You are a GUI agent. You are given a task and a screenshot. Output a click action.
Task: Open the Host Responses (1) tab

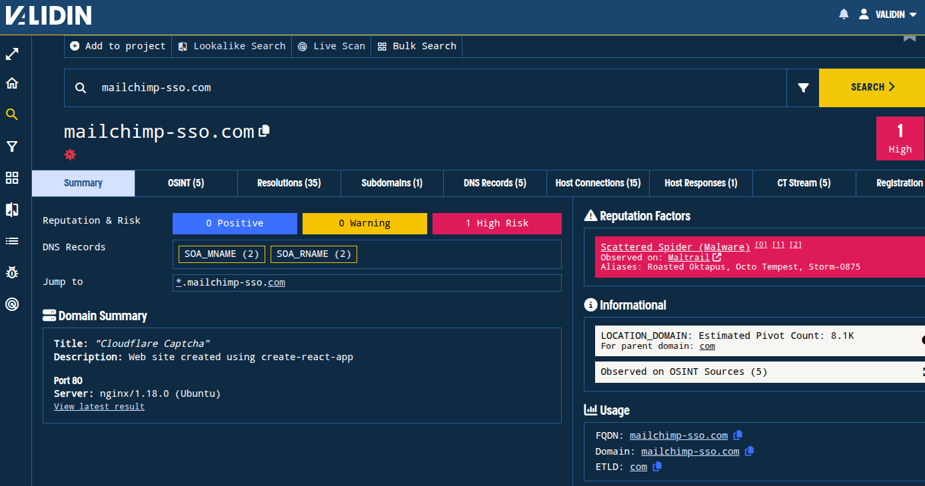701,183
